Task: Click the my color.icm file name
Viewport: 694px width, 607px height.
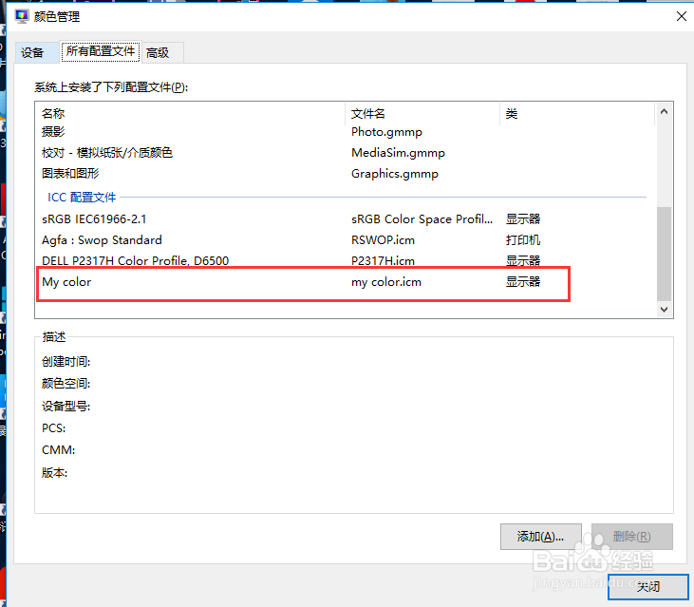Action: coord(386,282)
